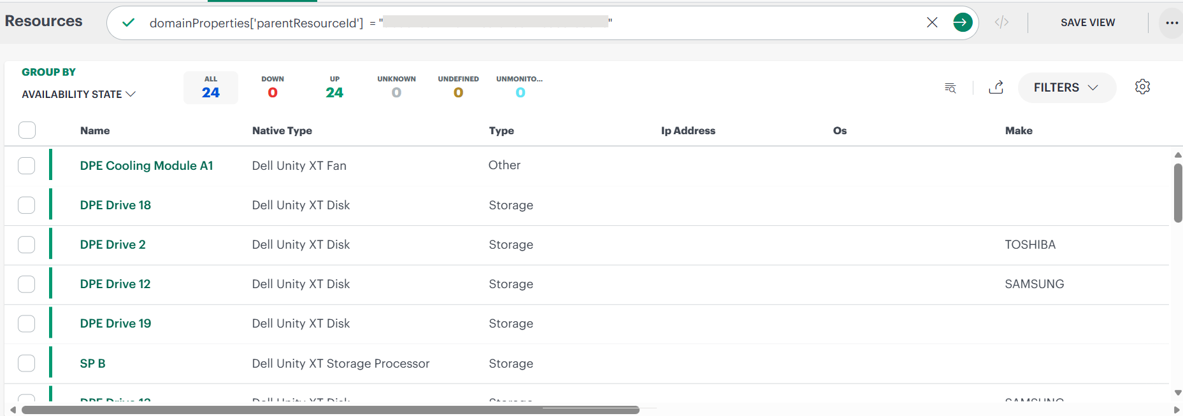The image size is (1183, 416).
Task: Open DPE Cooling Module A1 resource link
Action: coord(147,165)
